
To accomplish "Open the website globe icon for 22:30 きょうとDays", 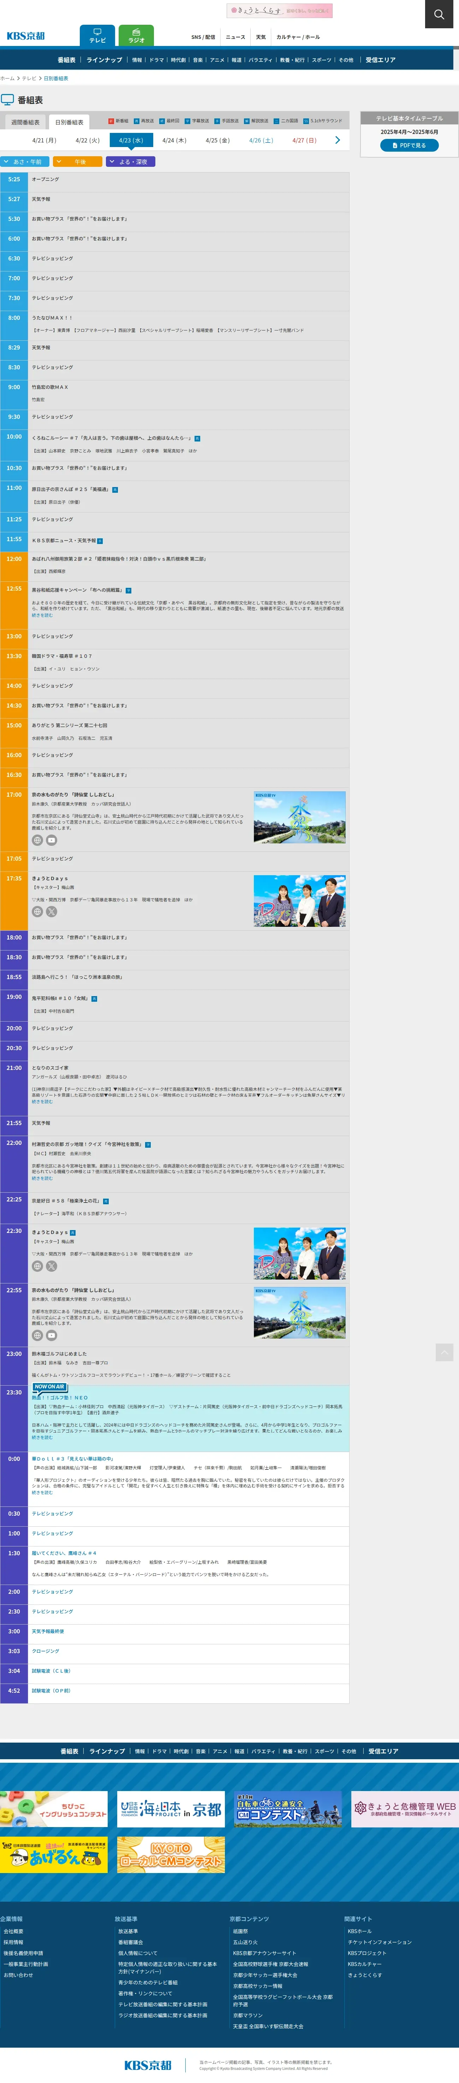I will click(x=37, y=1266).
